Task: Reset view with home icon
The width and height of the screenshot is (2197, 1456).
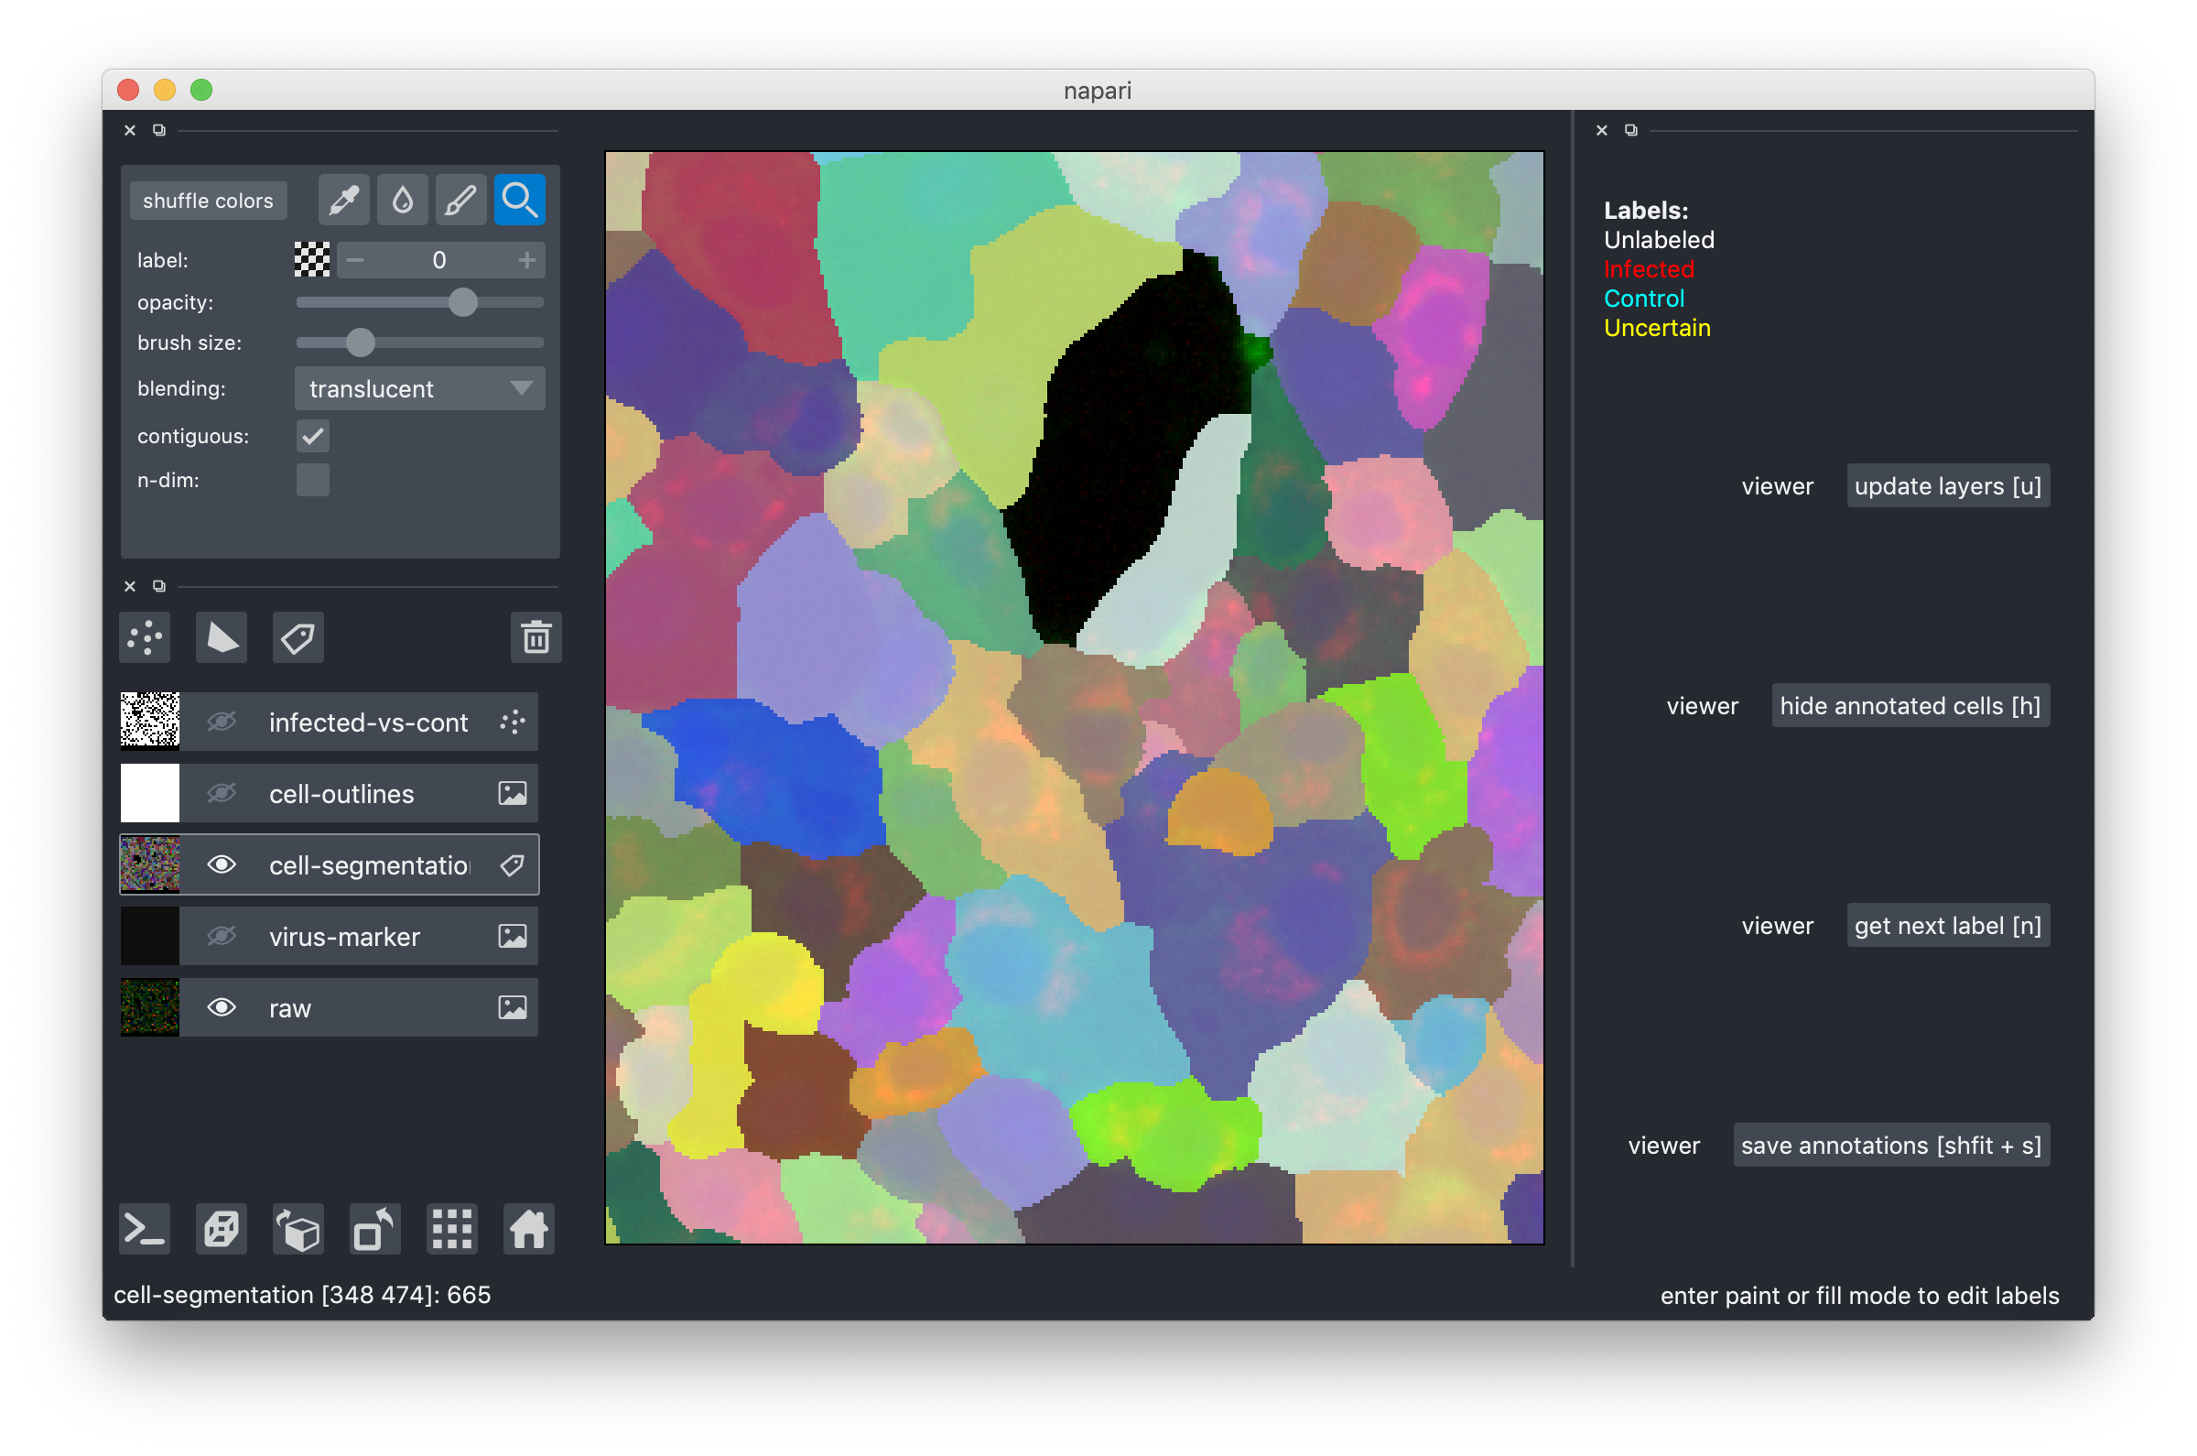Action: [x=528, y=1230]
